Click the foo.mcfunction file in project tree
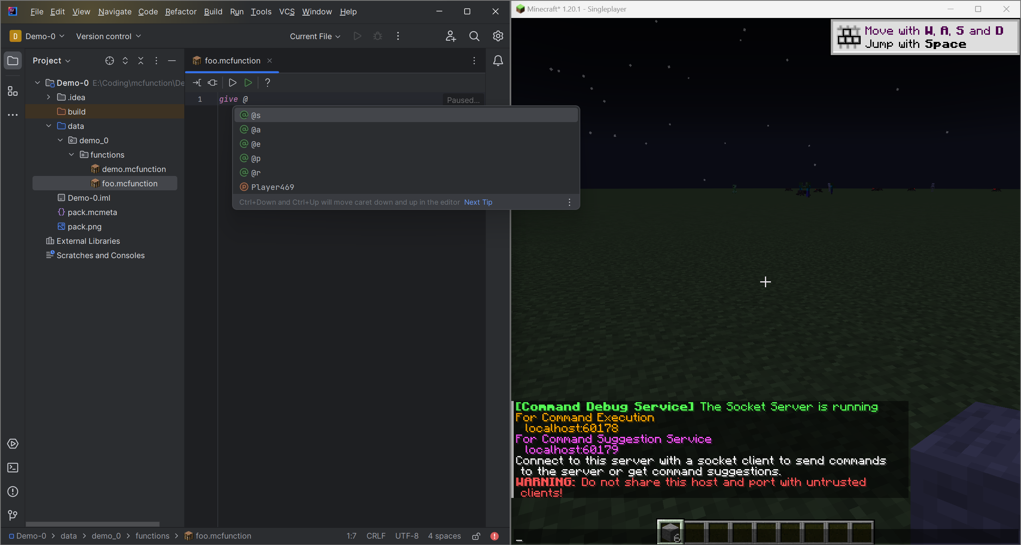Screen dimensions: 1021x545 (130, 183)
